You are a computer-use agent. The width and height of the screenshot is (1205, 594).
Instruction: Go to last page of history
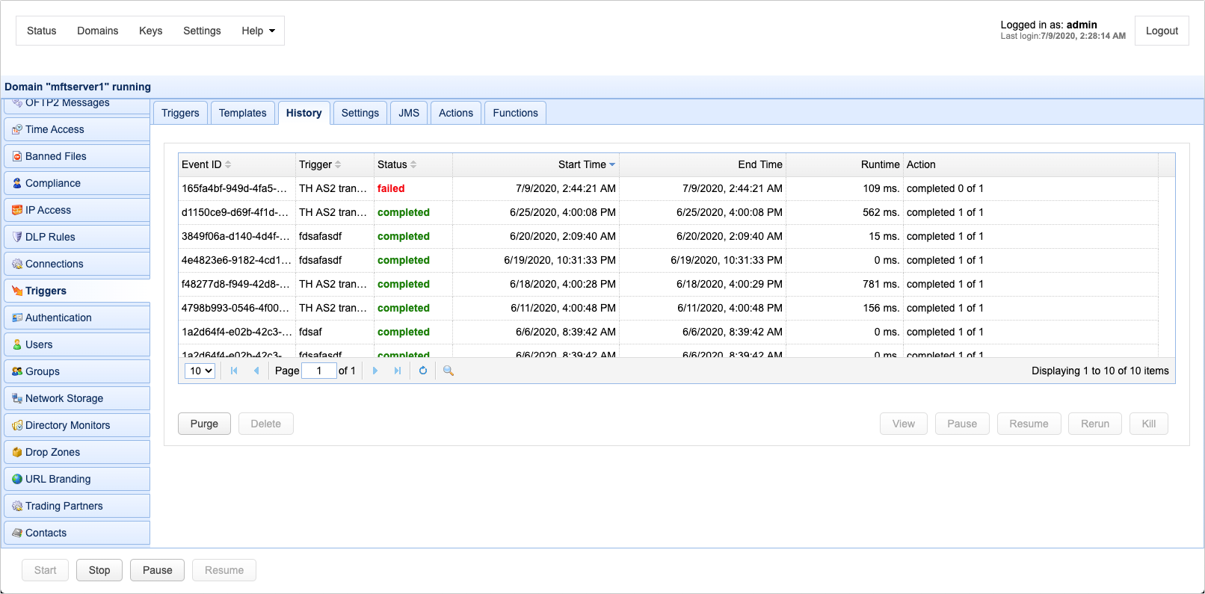pos(398,371)
